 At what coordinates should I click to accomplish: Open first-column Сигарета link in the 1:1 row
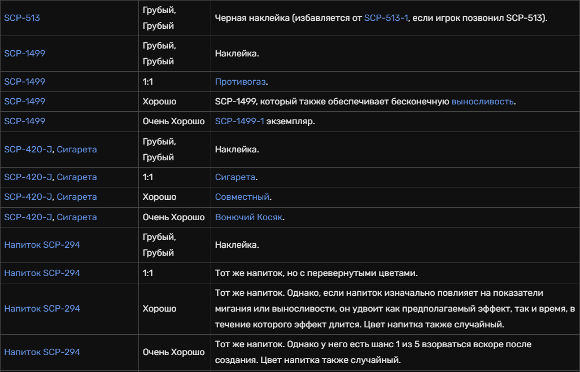pyautogui.click(x=77, y=177)
